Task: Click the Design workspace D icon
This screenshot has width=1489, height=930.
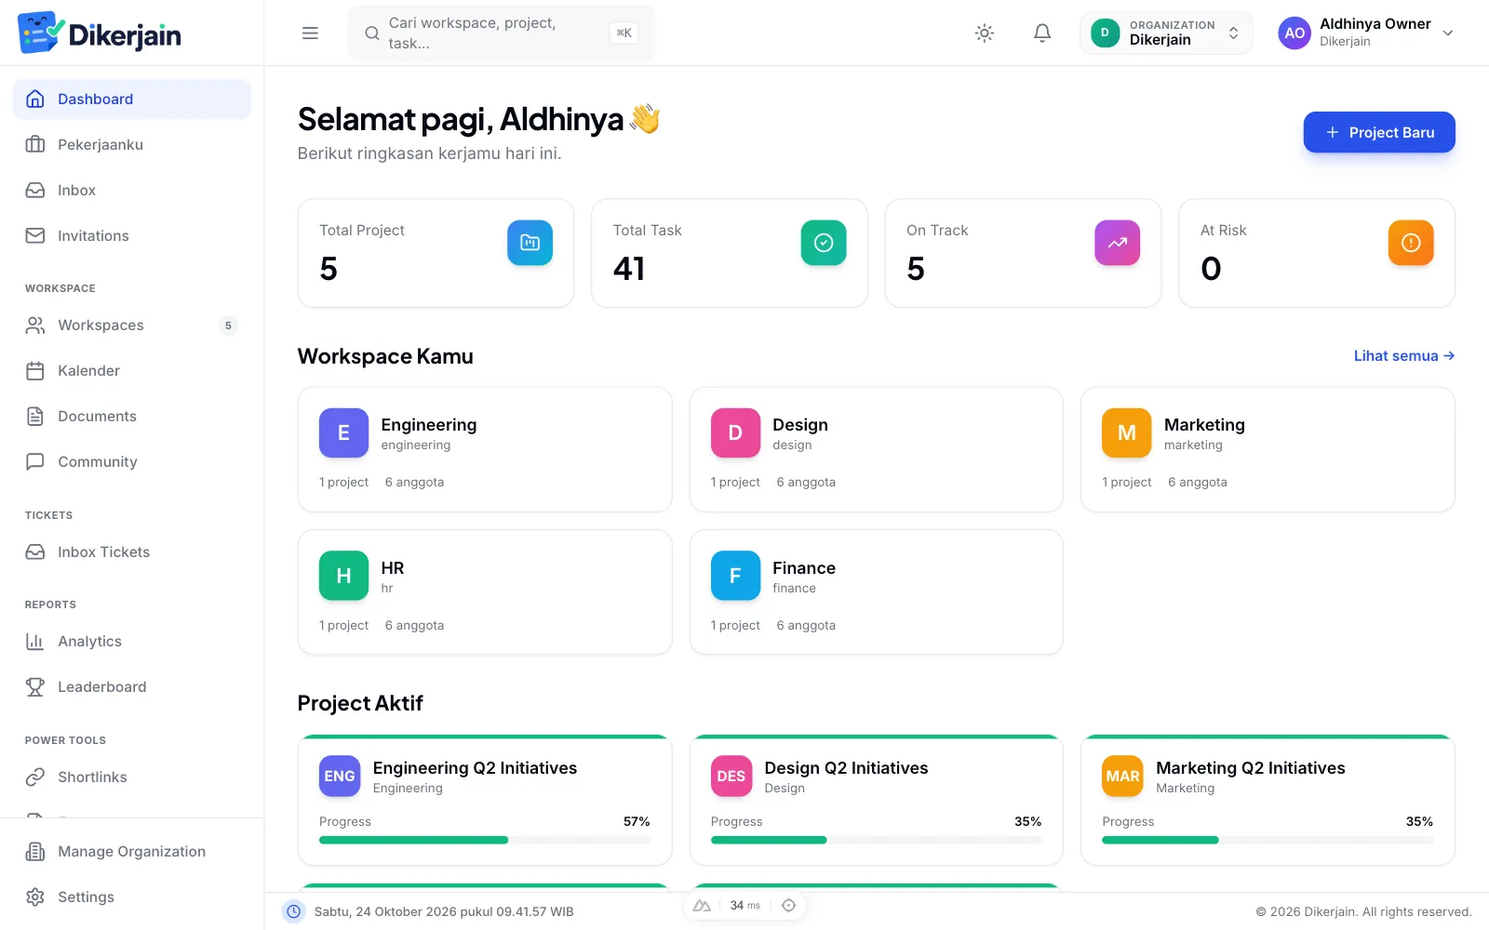Action: click(735, 433)
